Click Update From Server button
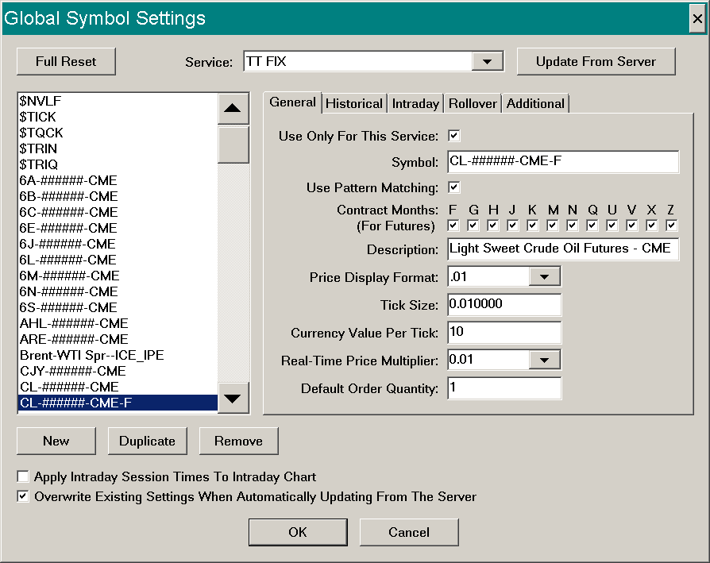This screenshot has height=563, width=710. click(x=596, y=62)
